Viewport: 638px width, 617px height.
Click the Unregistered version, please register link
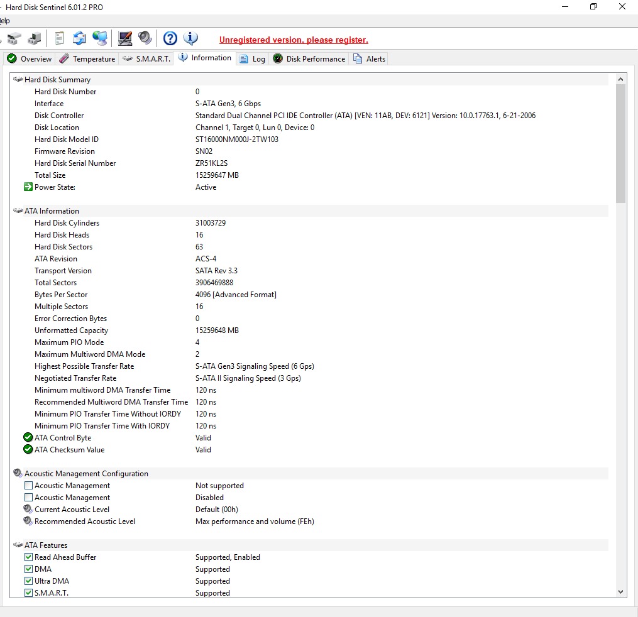pos(294,40)
